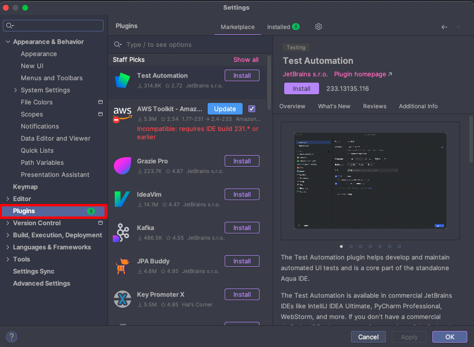Click the OK button
Viewport: 474px width, 347px height.
pyautogui.click(x=449, y=337)
